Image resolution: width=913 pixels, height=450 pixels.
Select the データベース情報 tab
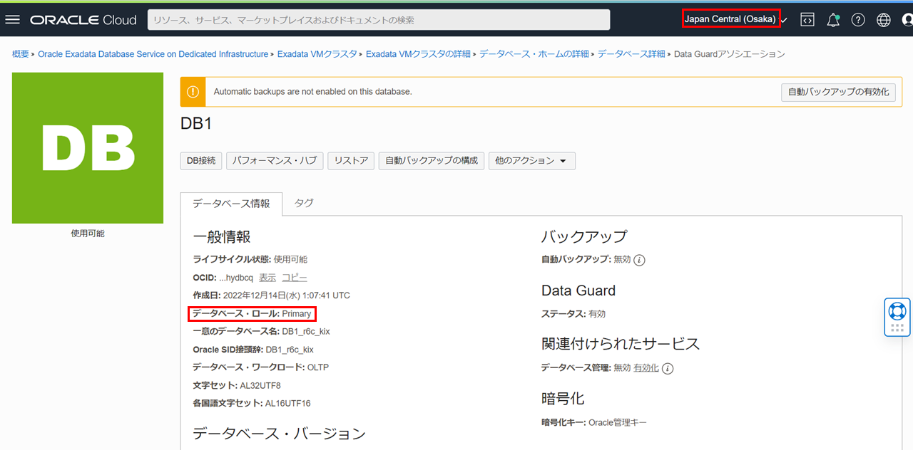[231, 204]
